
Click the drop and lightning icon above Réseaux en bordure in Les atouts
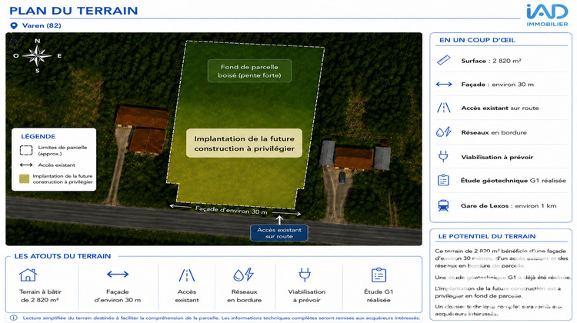coord(244,275)
